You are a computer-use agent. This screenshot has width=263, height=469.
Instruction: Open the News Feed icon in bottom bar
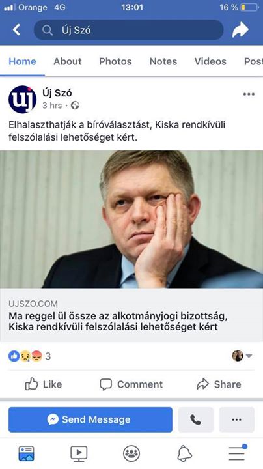[x=26, y=453]
